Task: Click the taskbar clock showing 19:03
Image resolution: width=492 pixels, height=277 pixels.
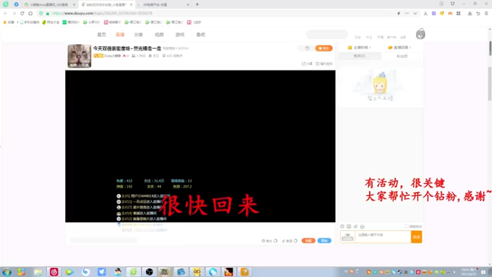Action: coord(468,271)
